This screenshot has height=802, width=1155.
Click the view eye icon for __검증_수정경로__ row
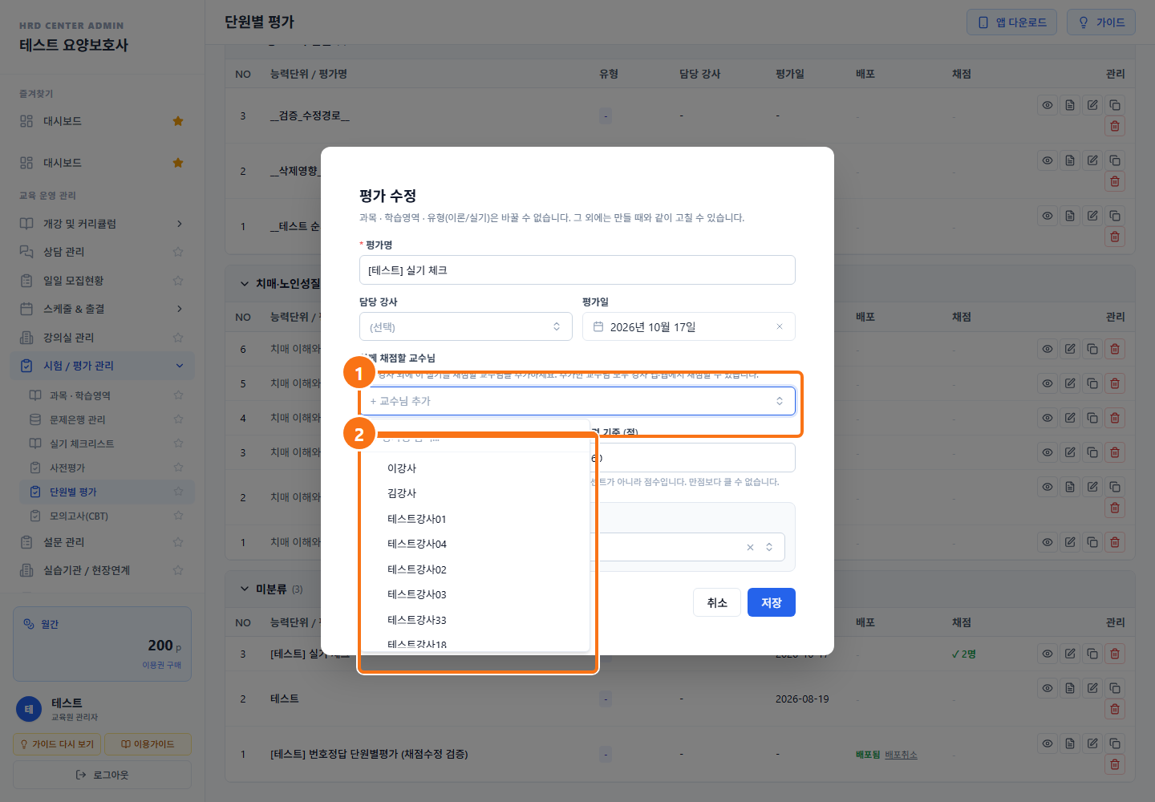(x=1048, y=105)
